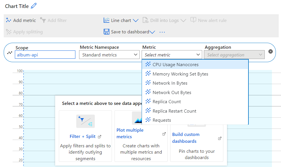Click the text 'Apply filters and splits to identify outlying segments'
The image size is (281, 167).
[85, 152]
